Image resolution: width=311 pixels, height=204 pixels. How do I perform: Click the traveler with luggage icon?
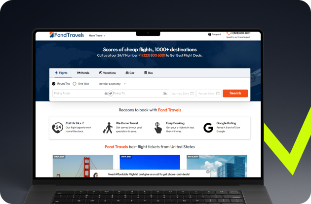coord(108,128)
